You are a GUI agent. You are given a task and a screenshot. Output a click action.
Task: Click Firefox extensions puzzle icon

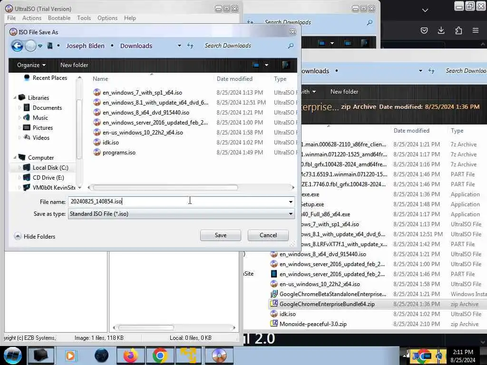pyautogui.click(x=458, y=30)
